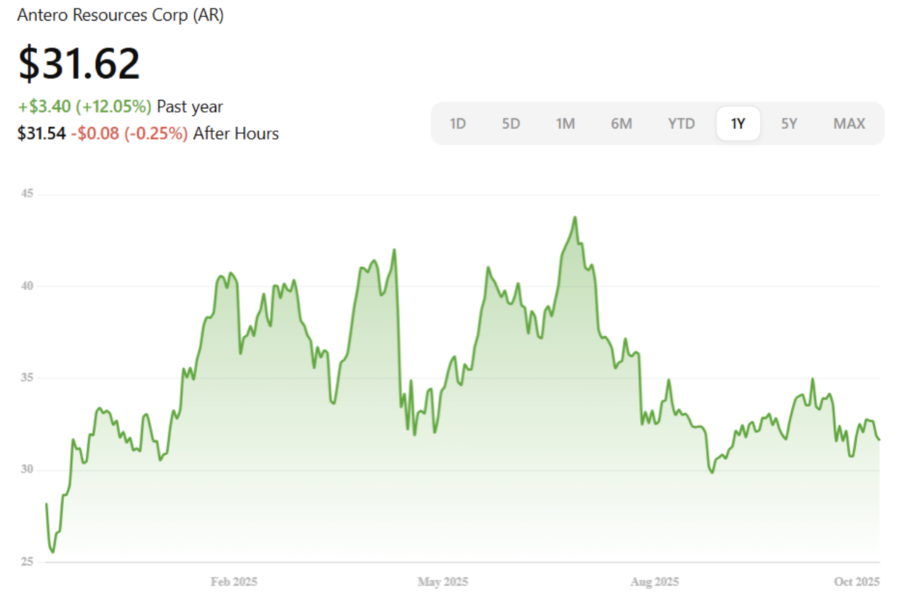Select the YTD range option
This screenshot has width=916, height=598.
[x=681, y=124]
